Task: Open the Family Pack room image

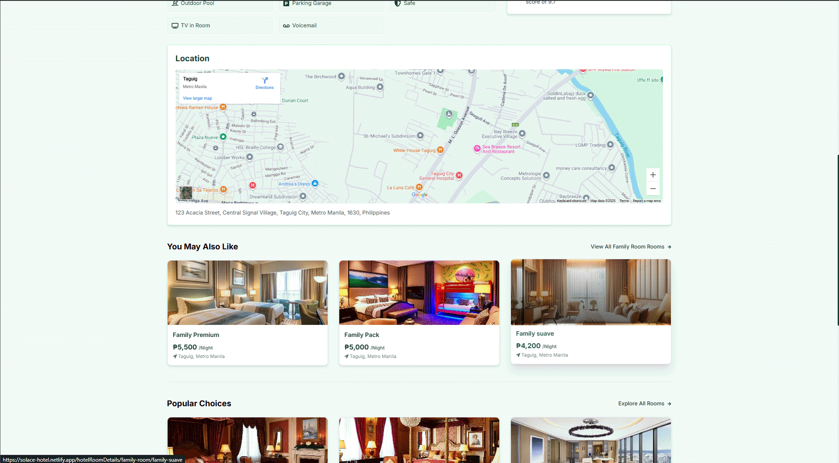Action: [419, 293]
